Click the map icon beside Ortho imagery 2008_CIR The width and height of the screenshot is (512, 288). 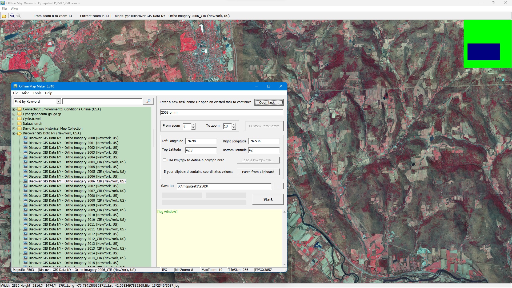(x=25, y=200)
